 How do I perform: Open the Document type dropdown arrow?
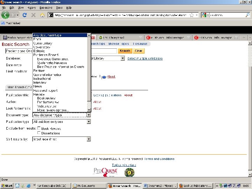[x=89, y=115]
